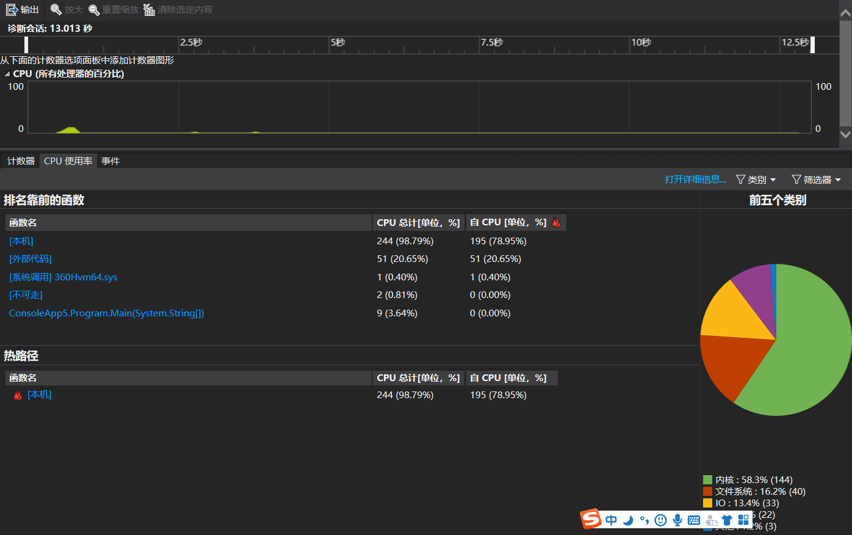This screenshot has width=852, height=535.
Task: Switch to the CPU 使用率 tab
Action: [x=68, y=161]
